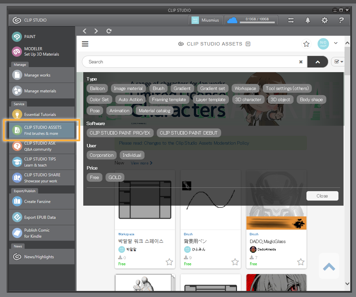Open favorites with the star icon in header
Viewport: 356px width, 297px height.
[x=306, y=44]
